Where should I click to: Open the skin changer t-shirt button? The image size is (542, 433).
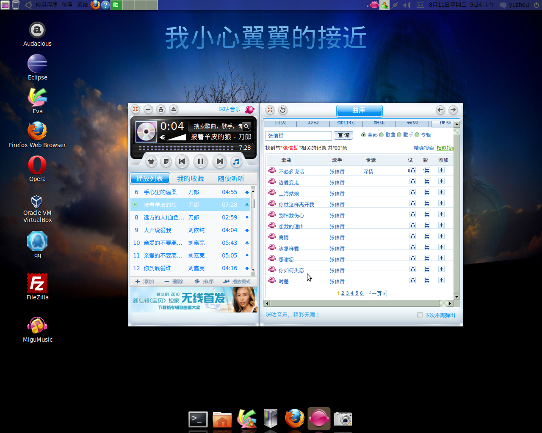coord(151,161)
